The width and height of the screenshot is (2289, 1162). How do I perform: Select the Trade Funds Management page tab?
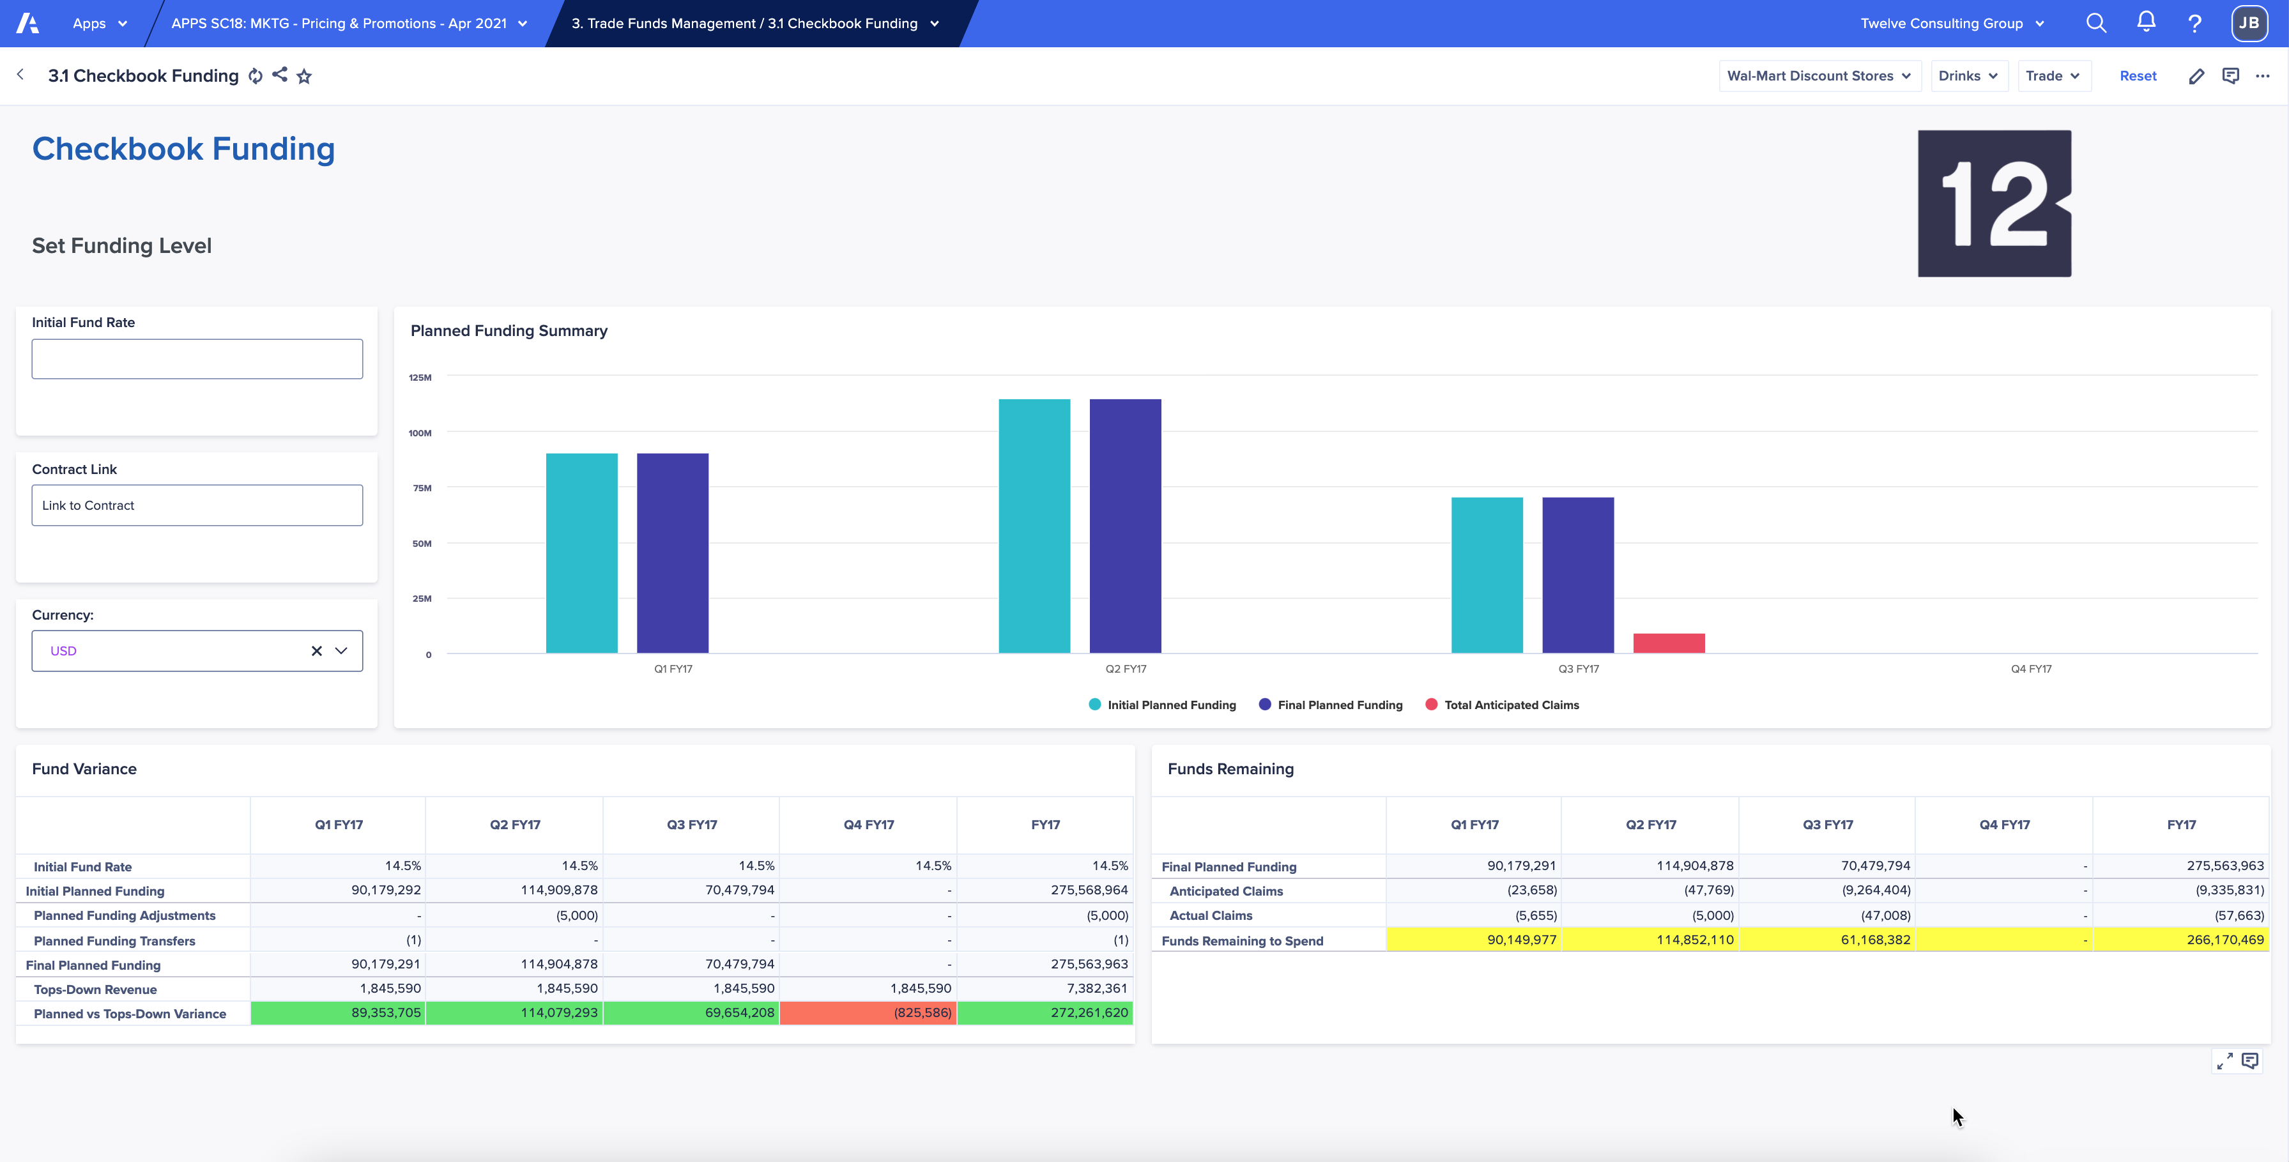[x=751, y=23]
